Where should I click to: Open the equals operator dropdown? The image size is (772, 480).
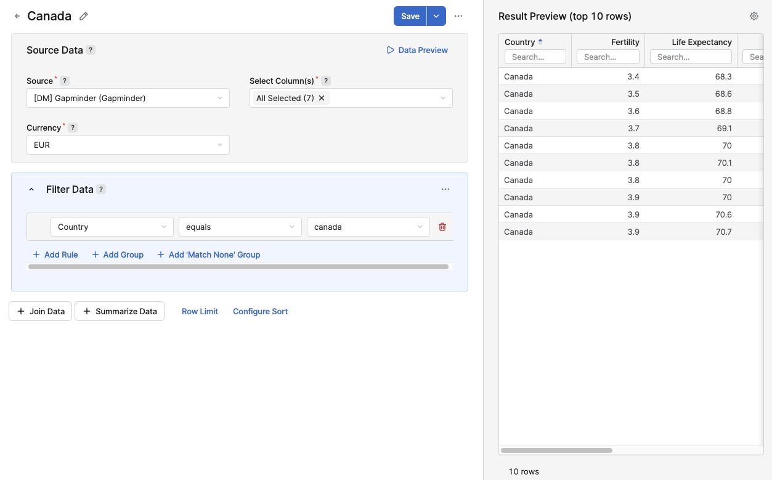click(240, 227)
